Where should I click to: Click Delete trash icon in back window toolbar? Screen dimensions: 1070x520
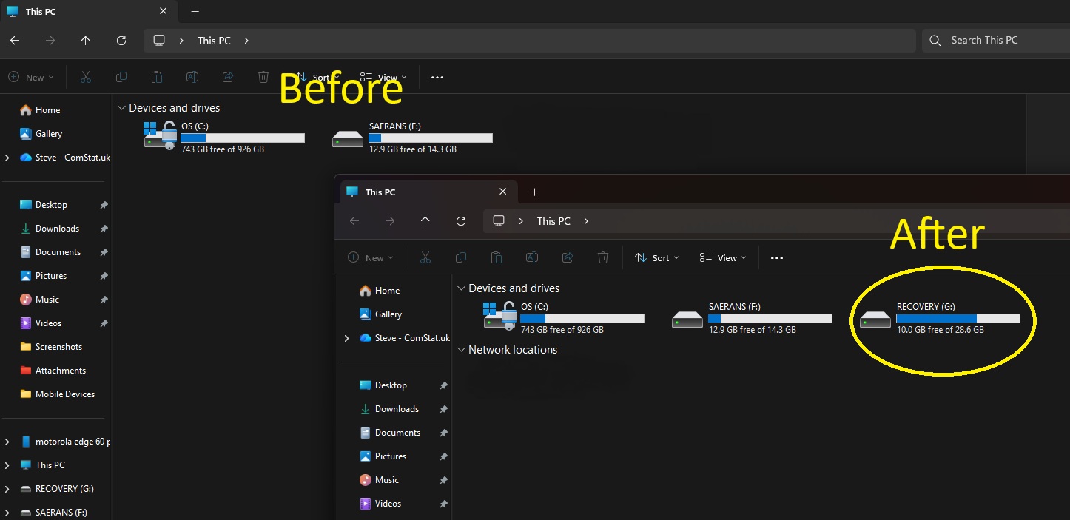tap(263, 77)
